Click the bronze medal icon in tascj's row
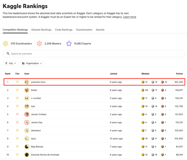 [162, 138]
